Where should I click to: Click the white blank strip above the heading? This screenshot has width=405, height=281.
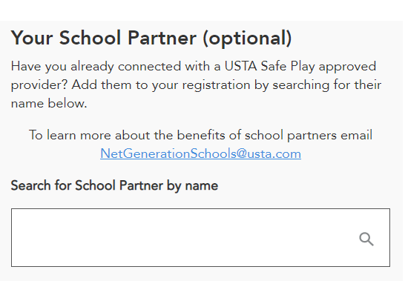[202, 10]
